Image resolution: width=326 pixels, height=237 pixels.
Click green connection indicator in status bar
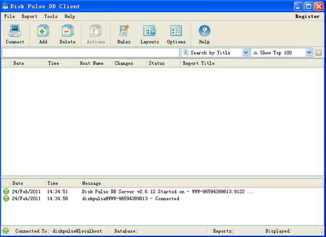click(x=6, y=231)
